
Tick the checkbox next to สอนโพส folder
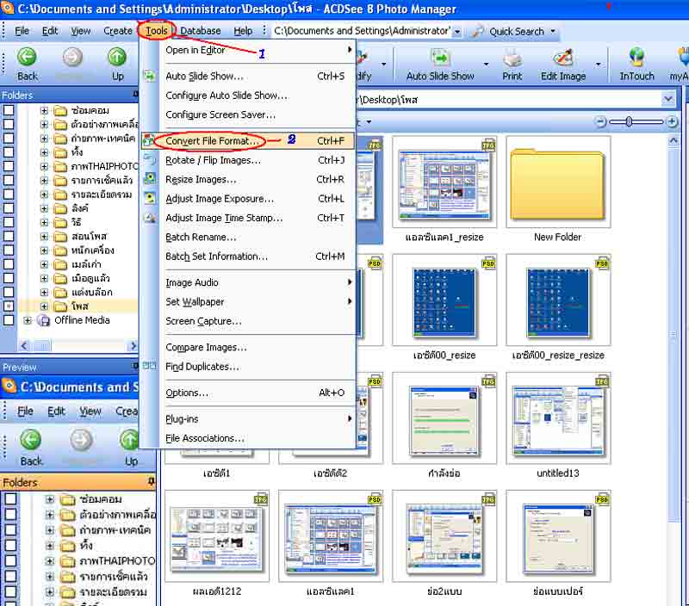[x=9, y=236]
